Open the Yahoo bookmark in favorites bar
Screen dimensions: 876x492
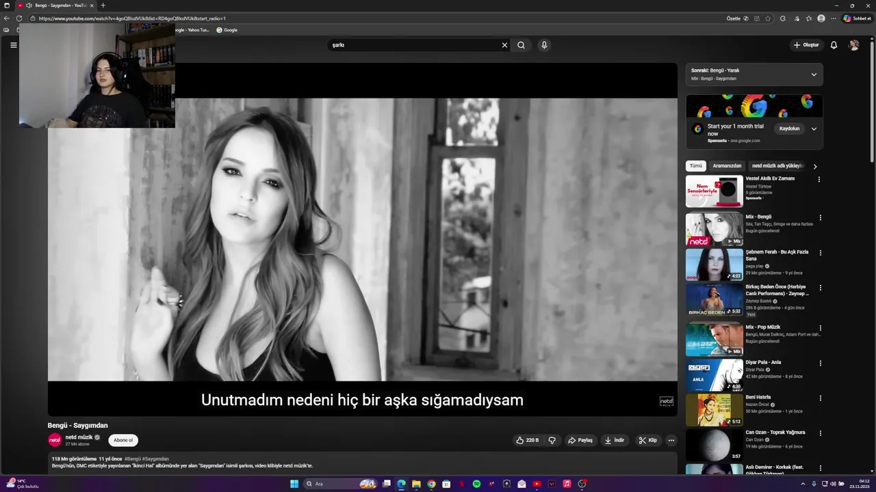click(192, 30)
